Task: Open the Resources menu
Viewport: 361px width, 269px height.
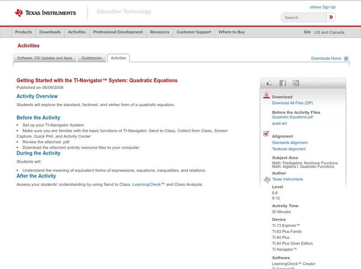Action: click(160, 32)
